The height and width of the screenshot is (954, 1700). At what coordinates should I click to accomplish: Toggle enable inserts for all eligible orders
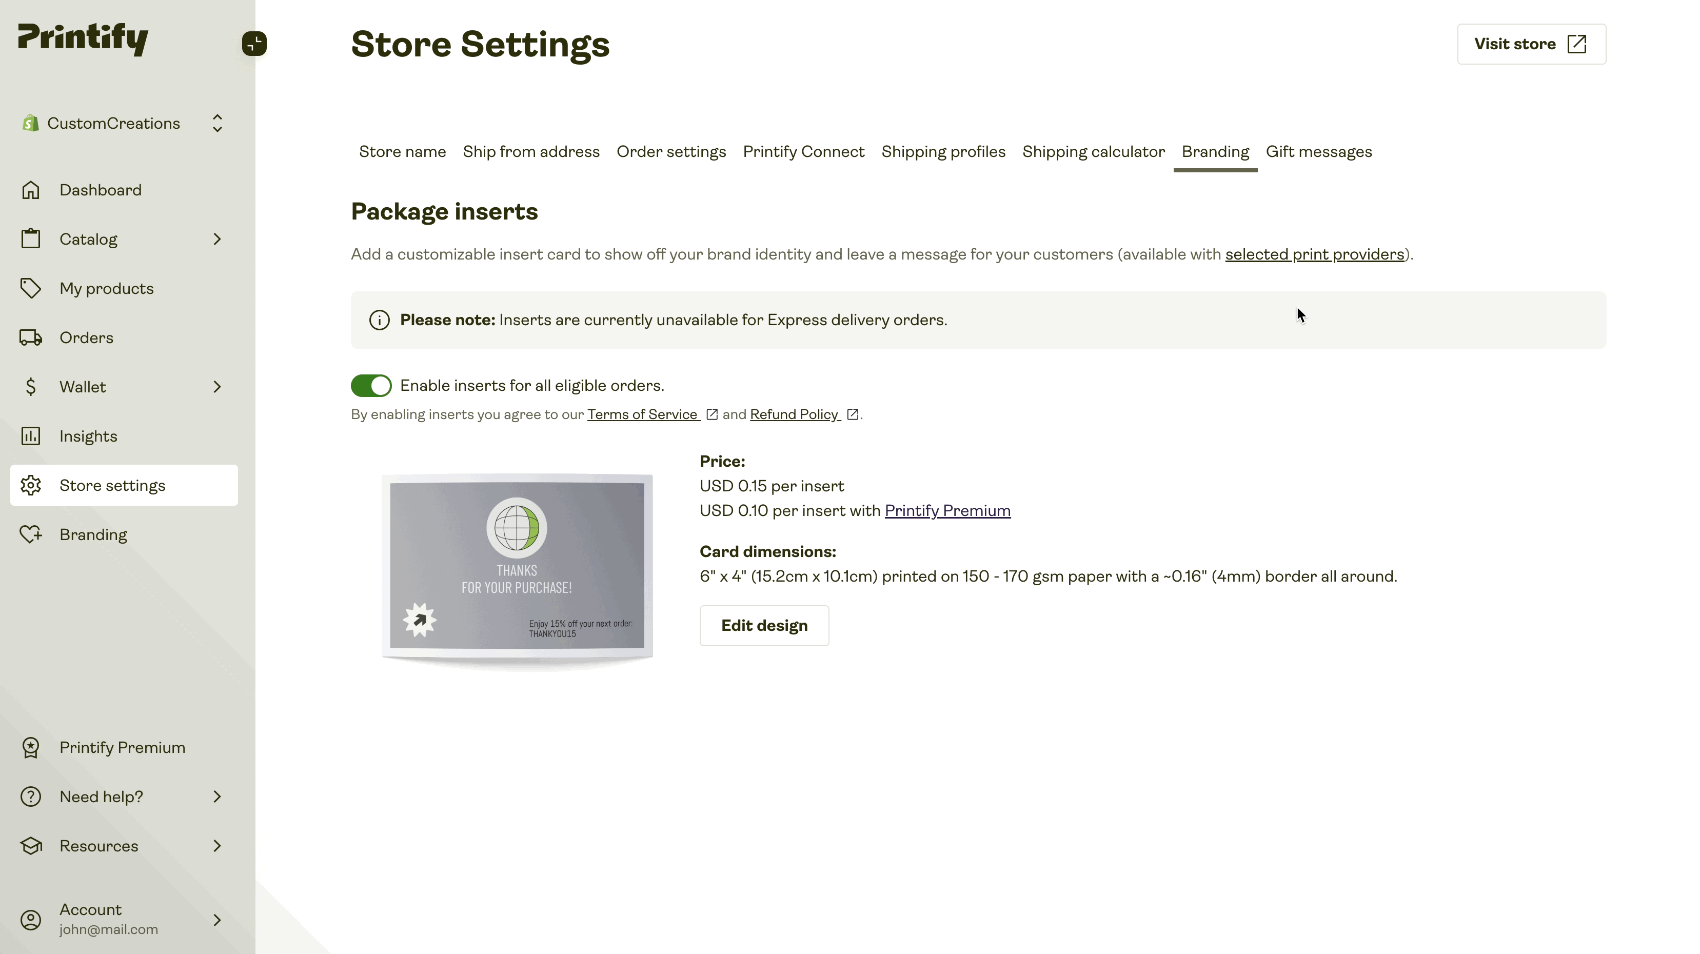pyautogui.click(x=371, y=385)
